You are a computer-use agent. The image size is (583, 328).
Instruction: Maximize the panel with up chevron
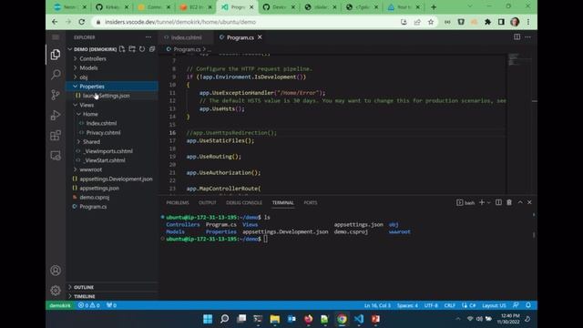point(520,202)
